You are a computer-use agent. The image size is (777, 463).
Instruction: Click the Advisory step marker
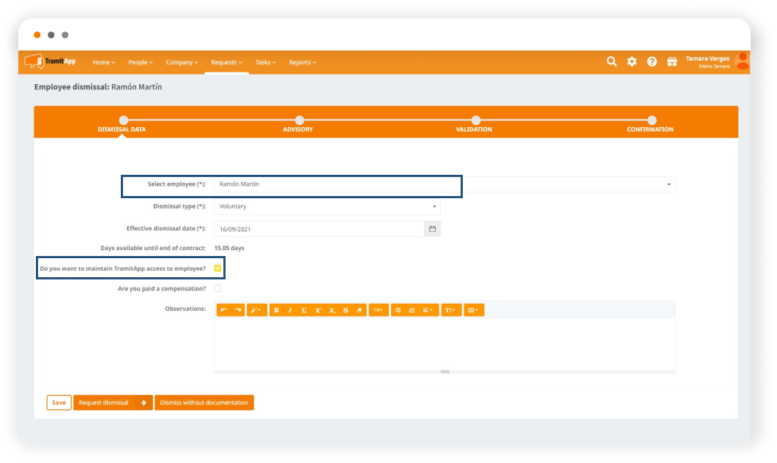coord(299,120)
